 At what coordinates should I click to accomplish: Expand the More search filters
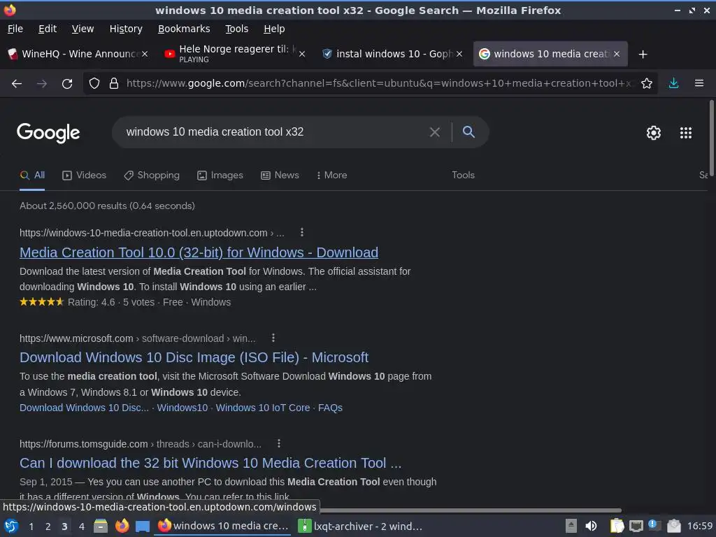coord(332,176)
